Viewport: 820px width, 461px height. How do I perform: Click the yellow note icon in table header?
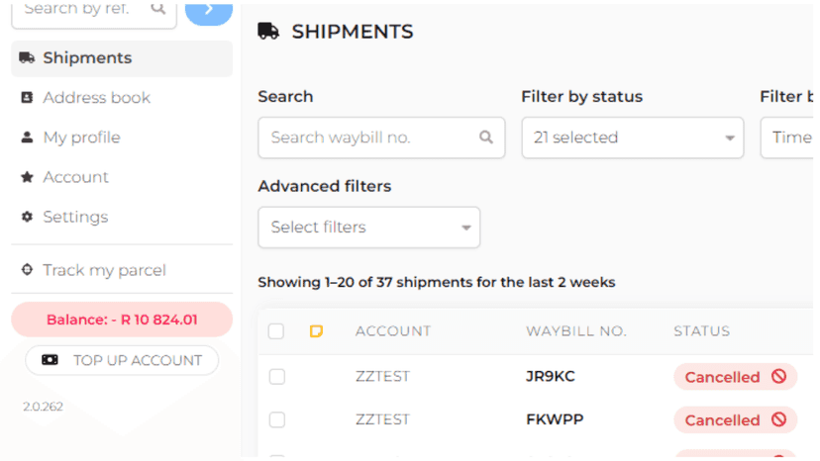click(x=316, y=330)
